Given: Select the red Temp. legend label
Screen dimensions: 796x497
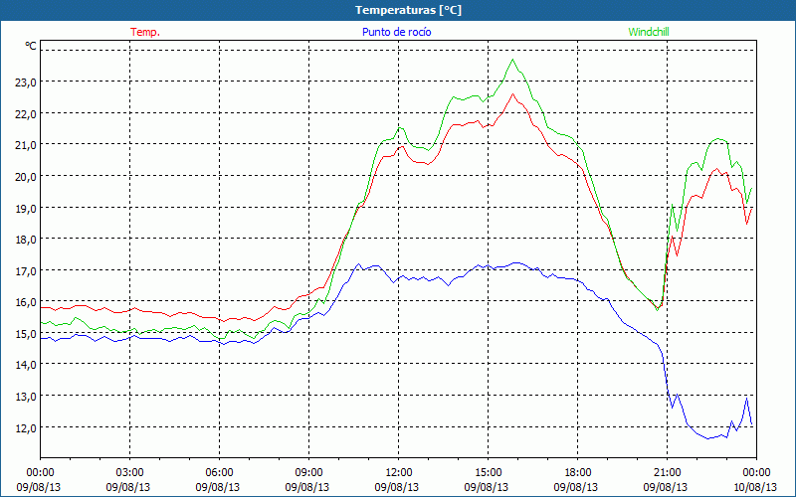Looking at the screenshot, I should click(145, 32).
